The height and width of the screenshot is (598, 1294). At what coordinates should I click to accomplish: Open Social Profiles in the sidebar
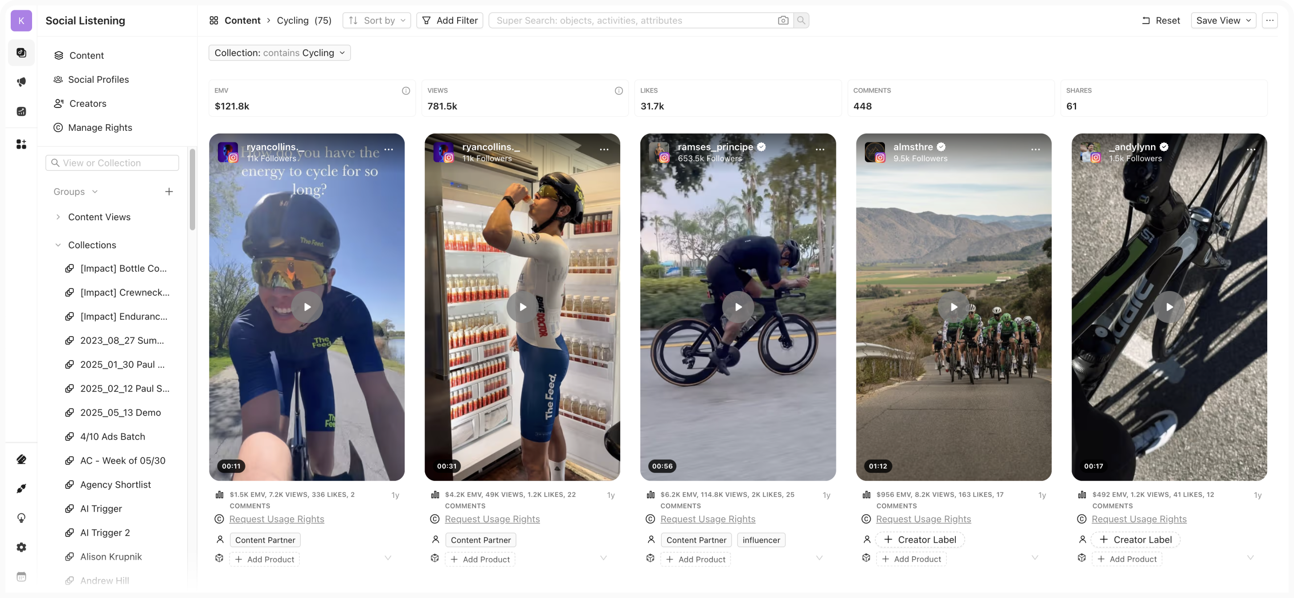[x=98, y=80]
